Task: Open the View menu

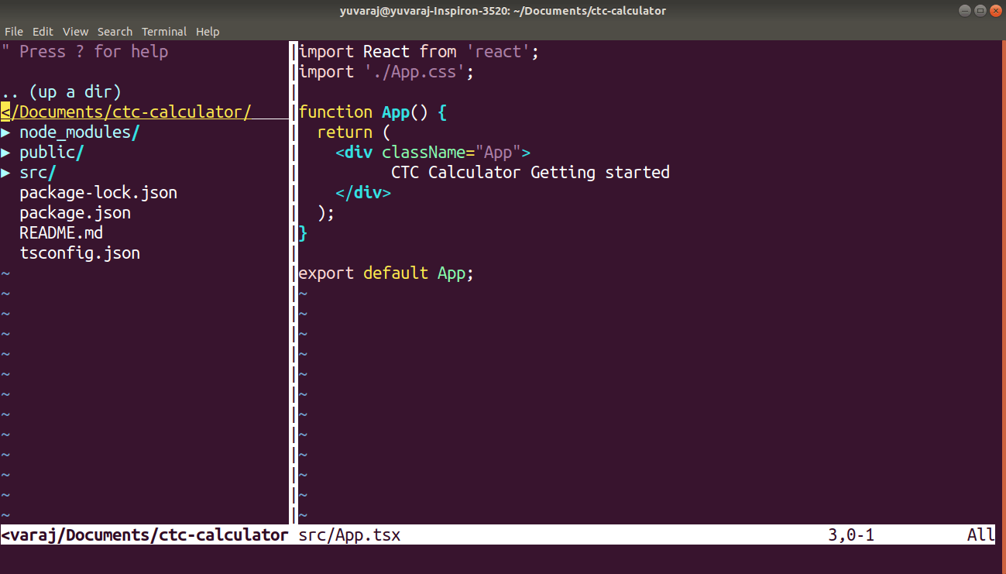Action: click(76, 32)
